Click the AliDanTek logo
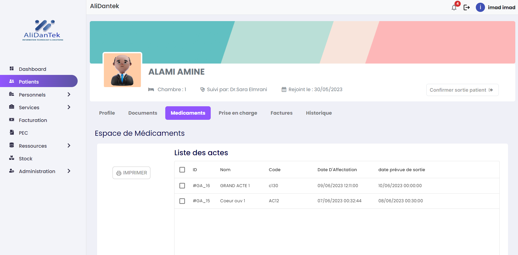Screen dimensions: 518x255 pos(43,30)
